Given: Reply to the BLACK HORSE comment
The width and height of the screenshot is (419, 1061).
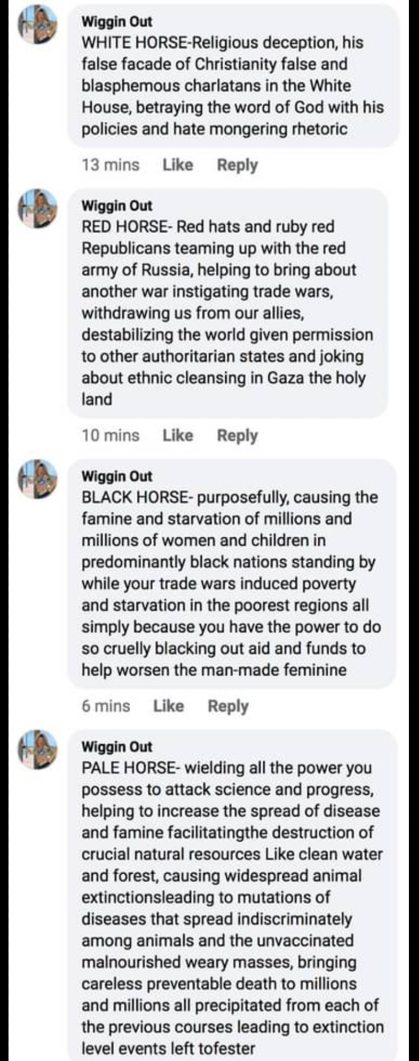Looking at the screenshot, I should tap(228, 706).
